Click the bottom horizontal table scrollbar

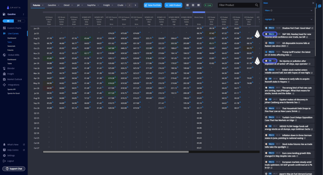116,152
